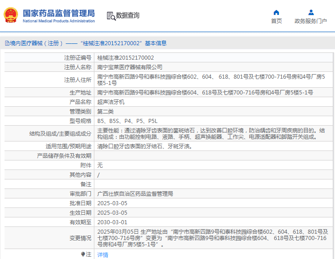
Task: Click the 其他内容 row label
Action: point(80,175)
